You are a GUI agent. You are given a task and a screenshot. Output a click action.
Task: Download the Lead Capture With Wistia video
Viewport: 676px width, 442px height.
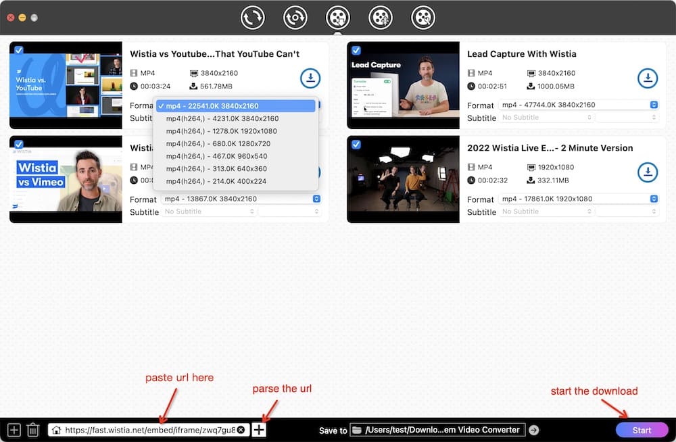click(x=648, y=78)
